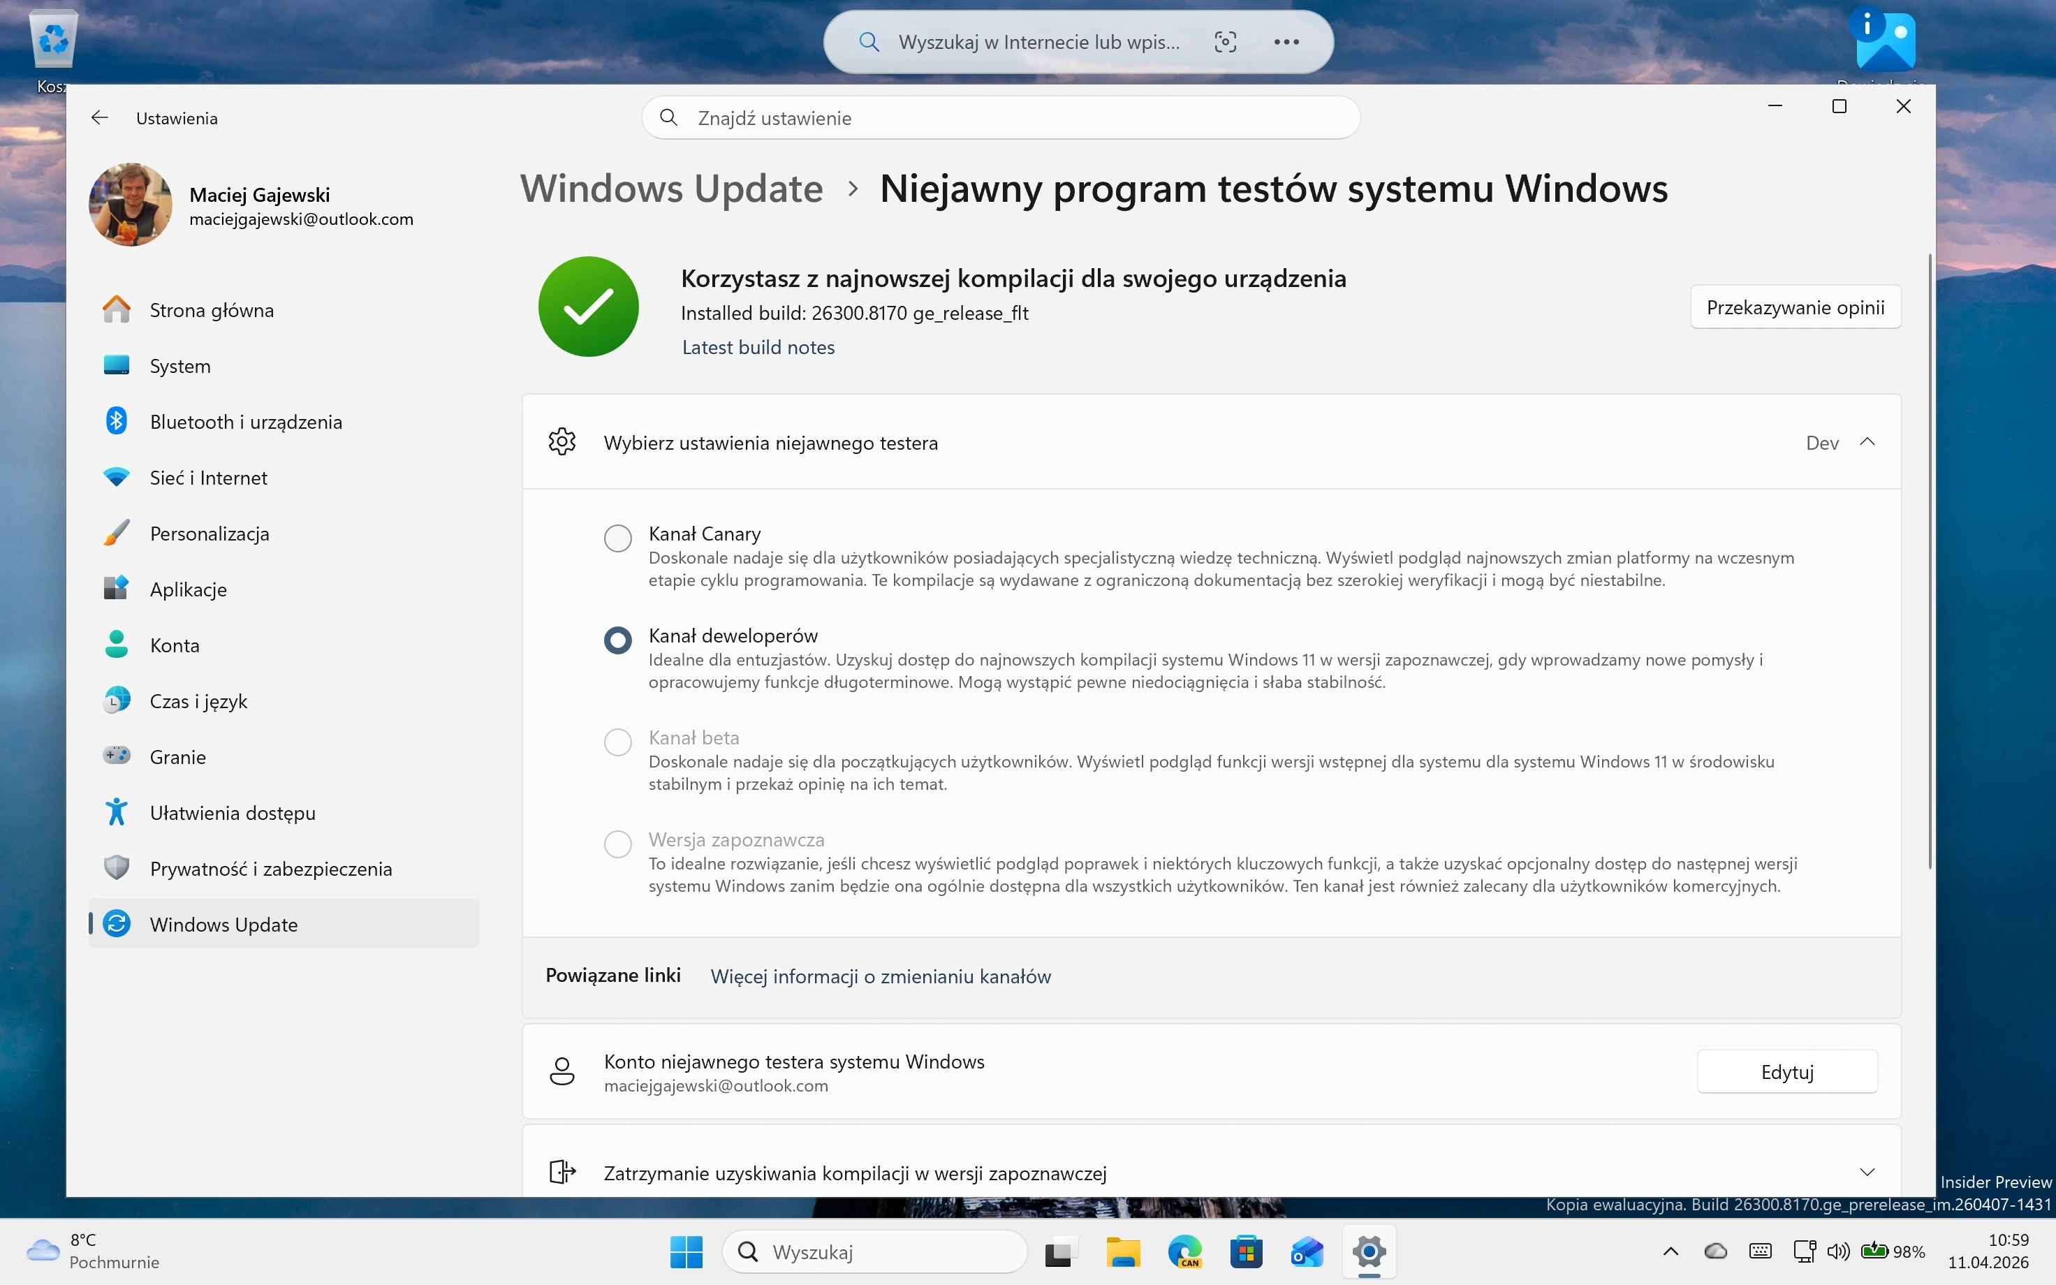Open the System settings category
Screen dimensions: 2056x1285
[180, 366]
